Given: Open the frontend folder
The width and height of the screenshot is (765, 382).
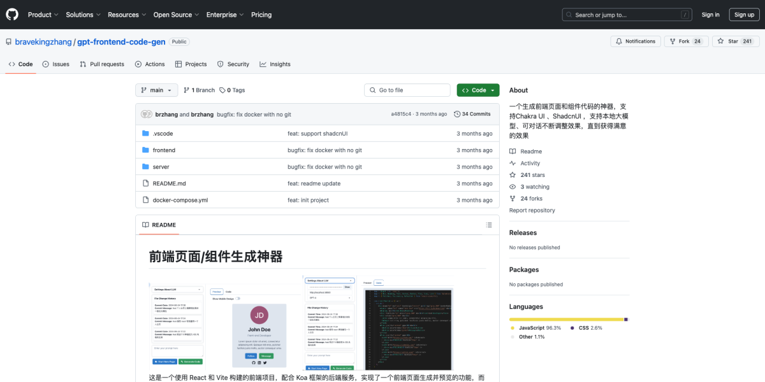Looking at the screenshot, I should [x=164, y=150].
